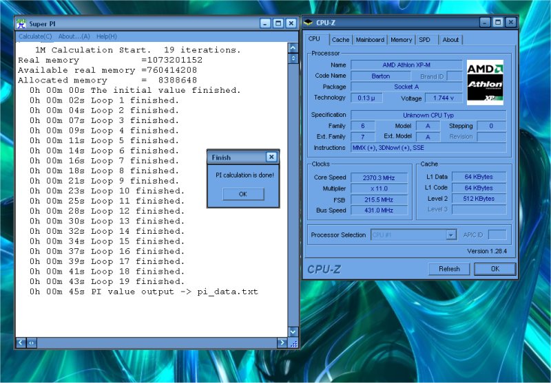Open the About...(A) menu in Super PI
The height and width of the screenshot is (383, 551).
74,36
